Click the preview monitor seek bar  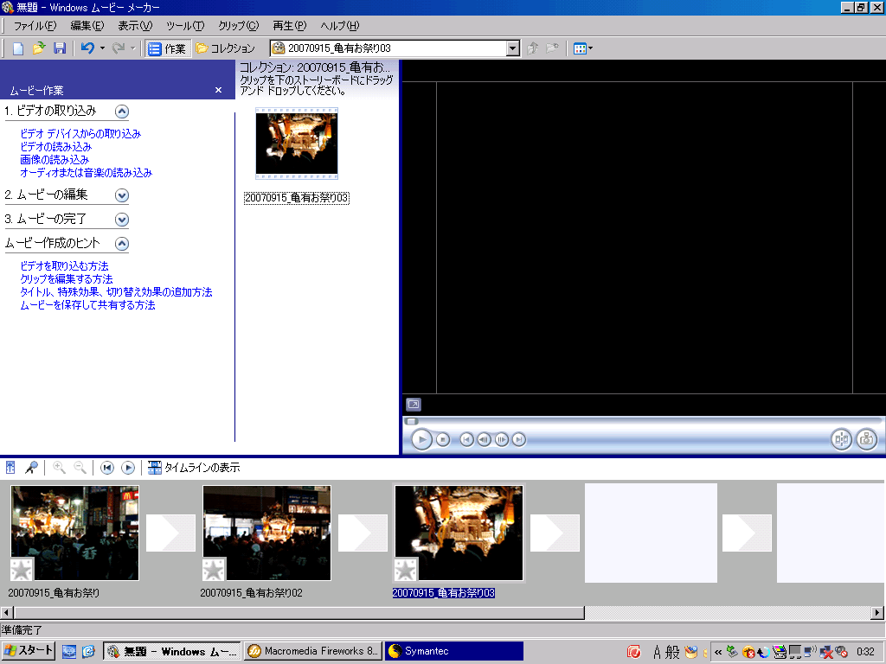click(640, 421)
